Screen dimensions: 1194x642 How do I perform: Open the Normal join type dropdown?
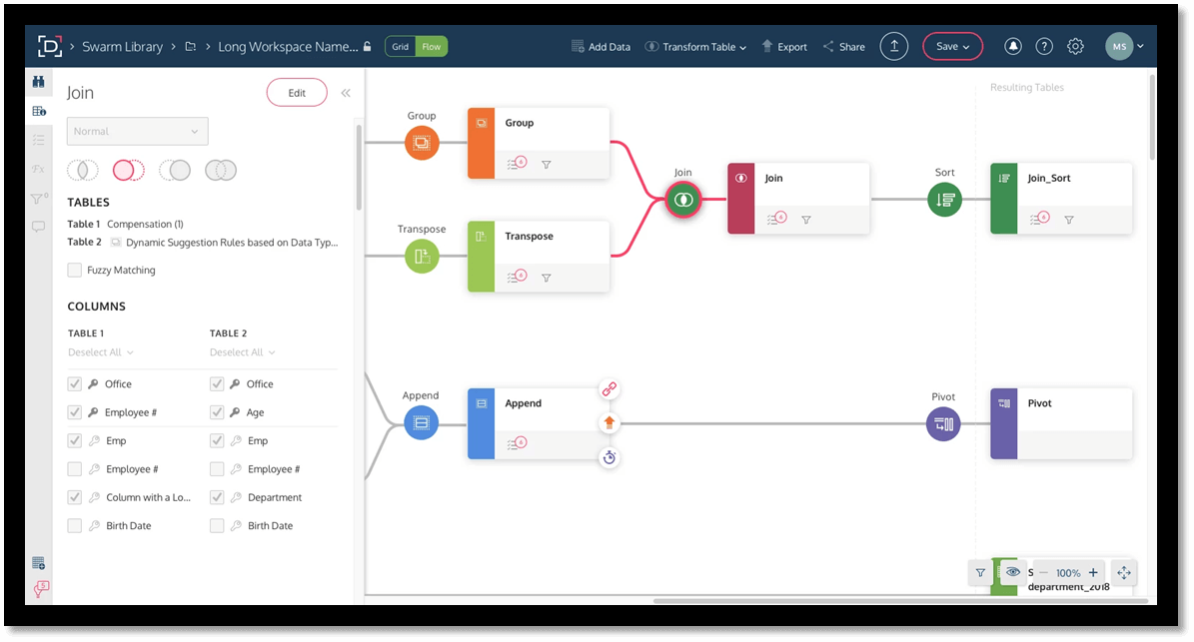pyautogui.click(x=137, y=131)
